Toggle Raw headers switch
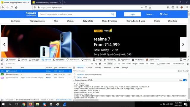190x107 pixels. pos(185,80)
